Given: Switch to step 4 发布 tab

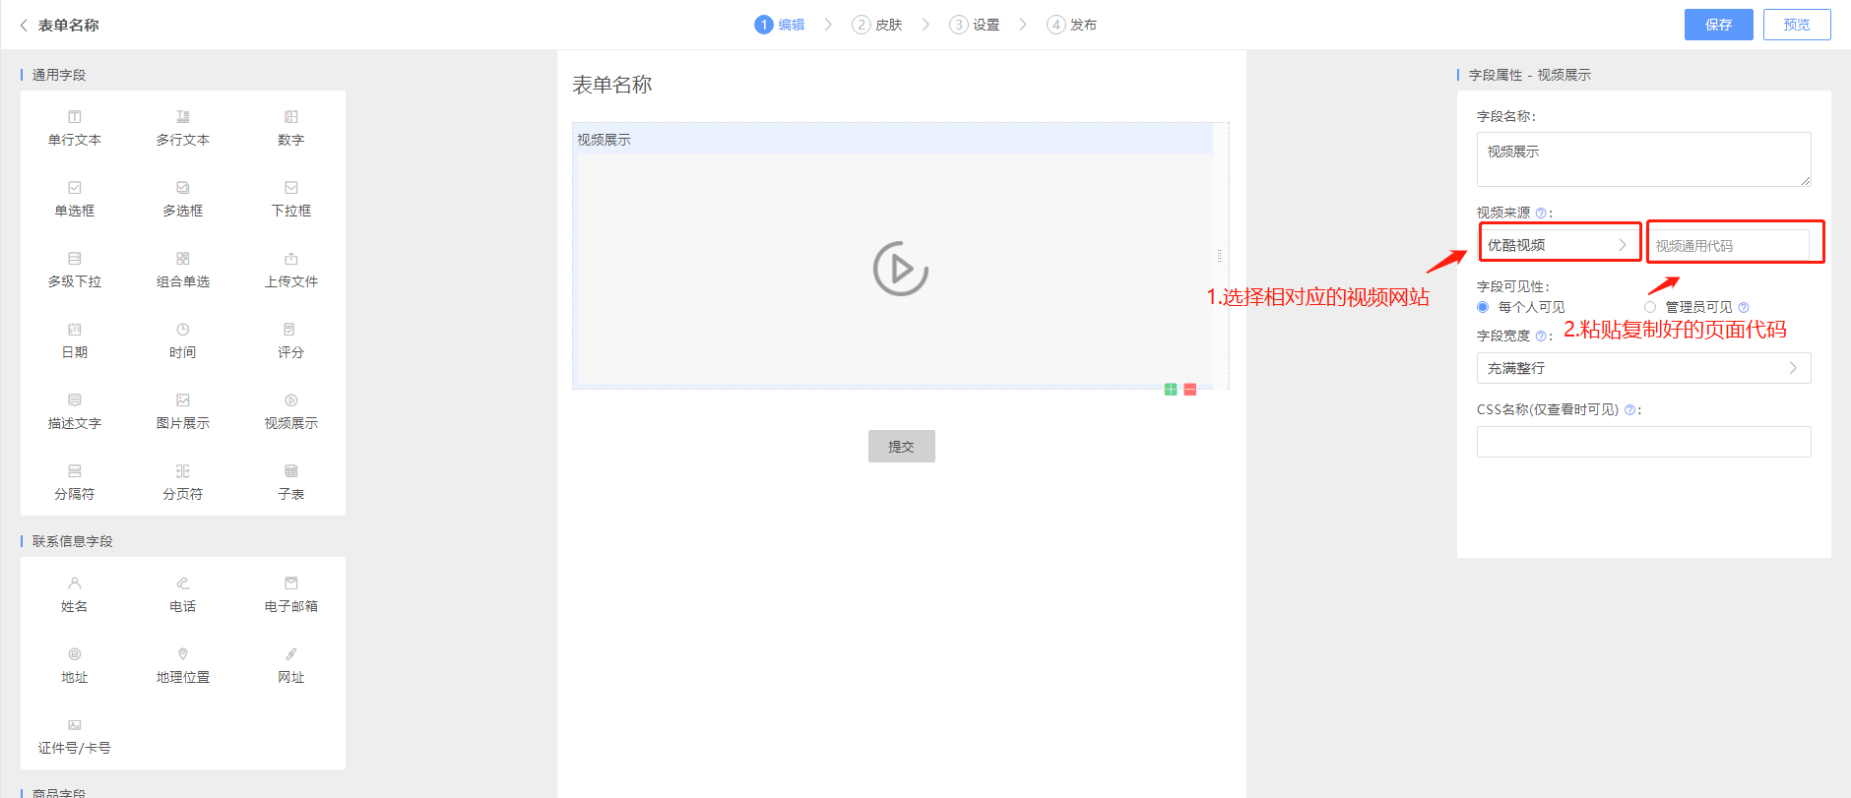Looking at the screenshot, I should pos(1072,25).
